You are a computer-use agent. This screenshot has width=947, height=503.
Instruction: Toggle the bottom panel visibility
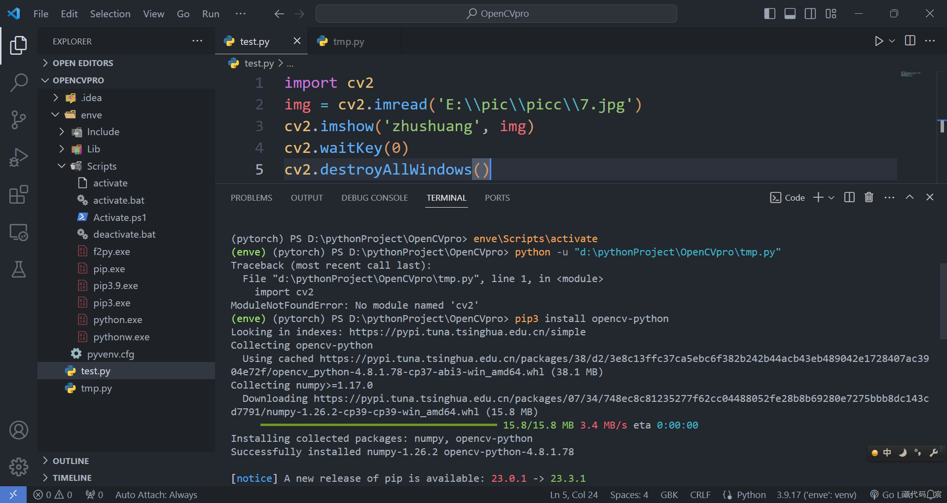click(x=790, y=14)
